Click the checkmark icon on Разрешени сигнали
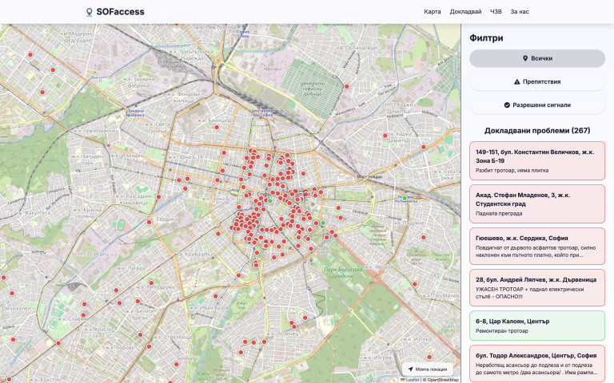The height and width of the screenshot is (383, 614). [x=507, y=105]
